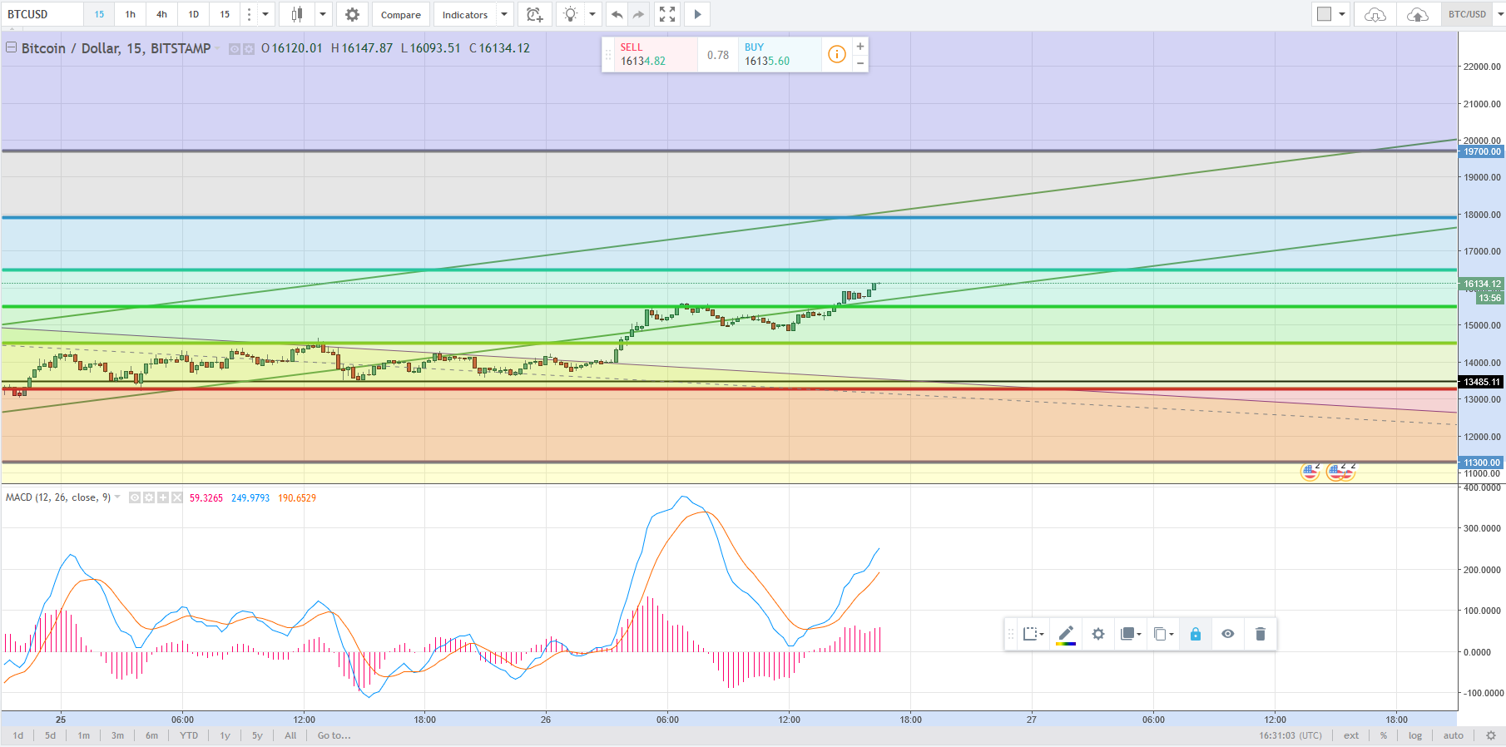The image size is (1506, 747).
Task: Open bottom-right chart settings gear
Action: 1491,735
